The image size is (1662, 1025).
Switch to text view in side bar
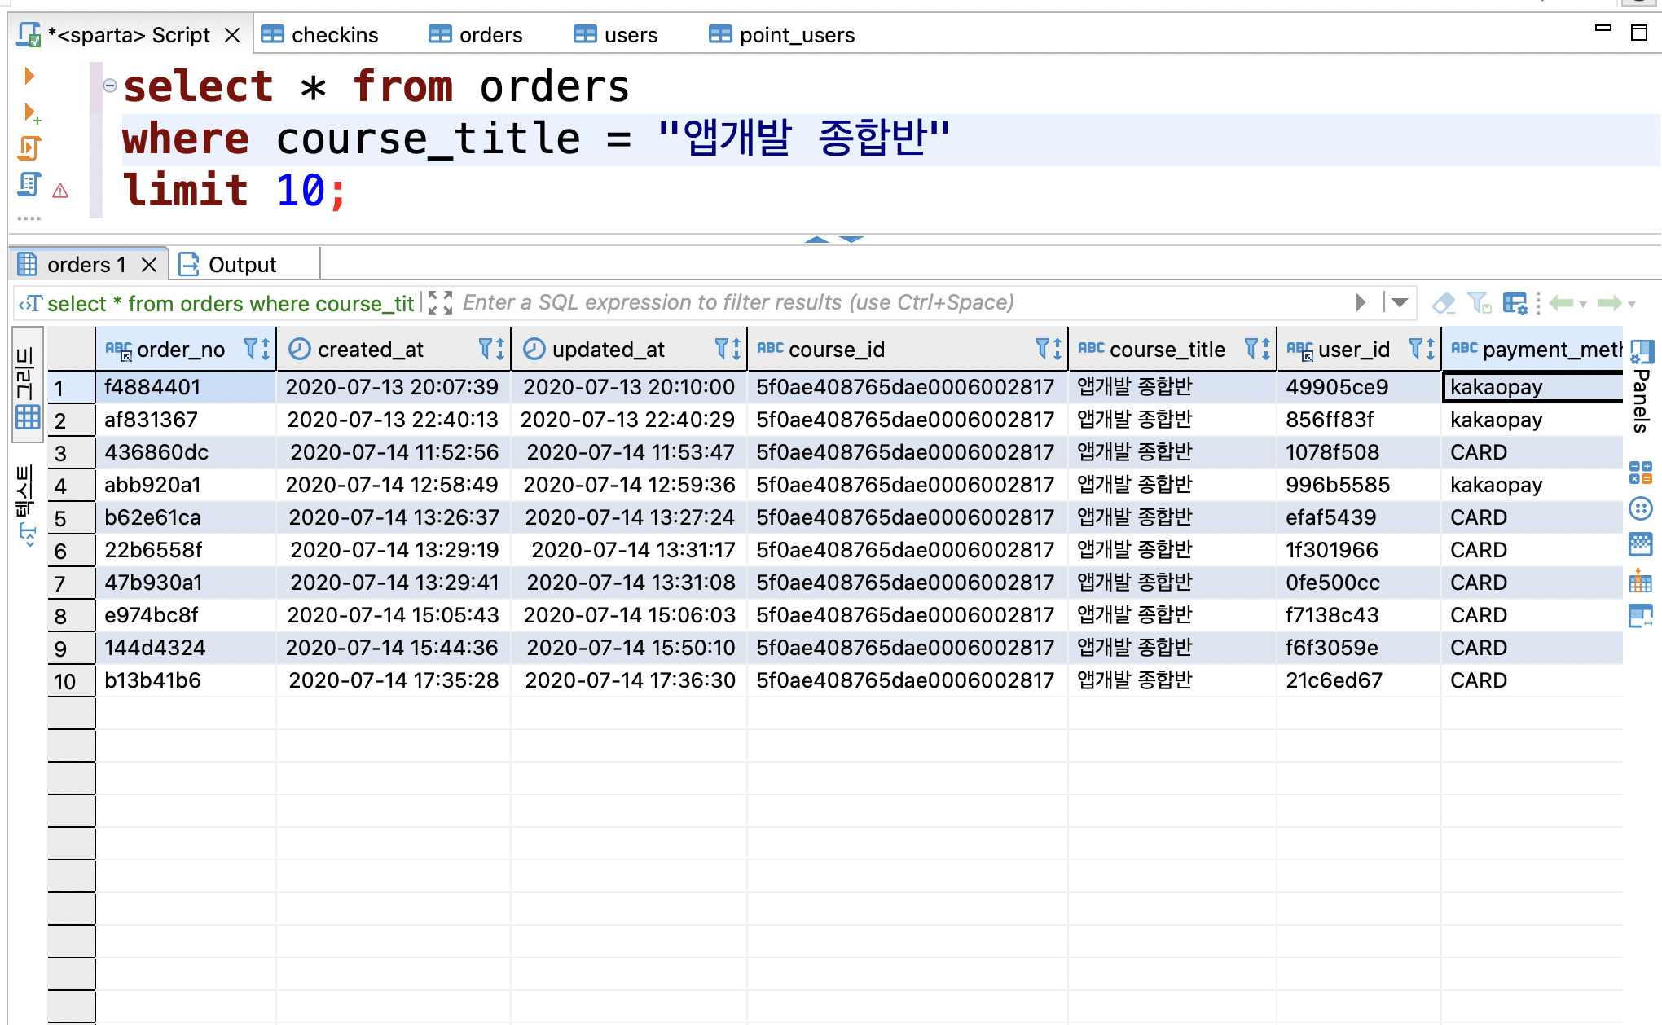pyautogui.click(x=27, y=505)
